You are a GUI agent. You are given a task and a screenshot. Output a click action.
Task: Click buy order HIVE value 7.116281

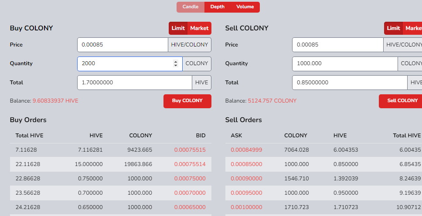click(x=90, y=150)
